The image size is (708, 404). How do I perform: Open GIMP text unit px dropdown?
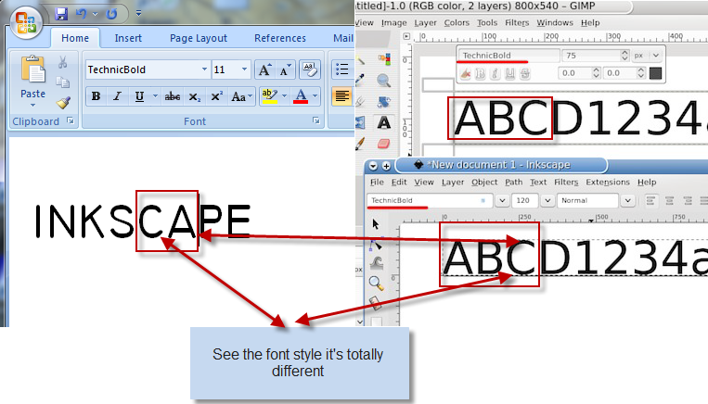638,56
